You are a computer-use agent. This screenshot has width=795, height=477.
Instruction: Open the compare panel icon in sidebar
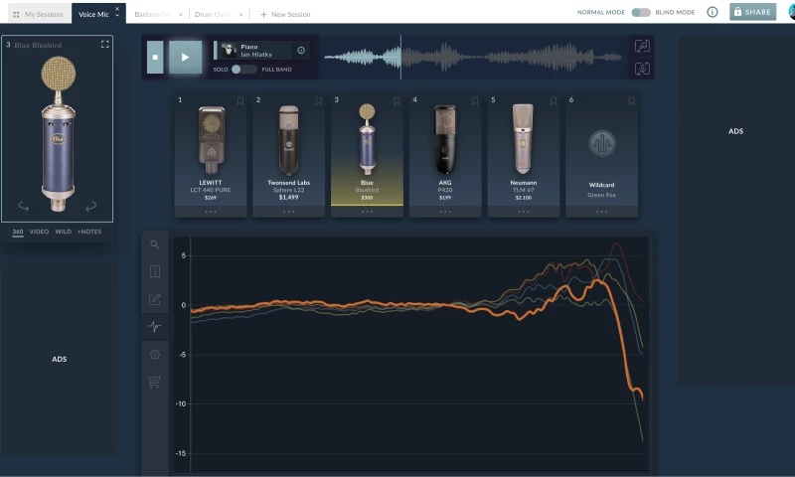click(x=155, y=271)
